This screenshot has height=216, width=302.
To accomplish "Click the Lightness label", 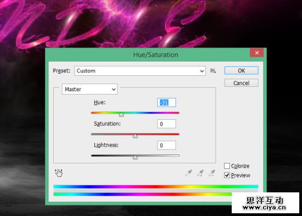I will 106,145.
